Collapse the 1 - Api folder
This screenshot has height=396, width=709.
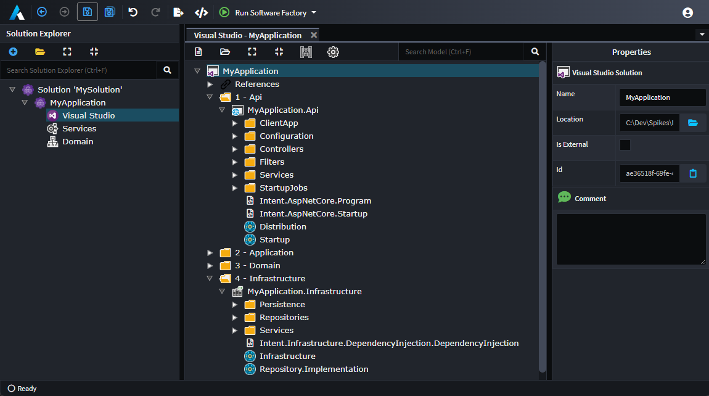(210, 97)
